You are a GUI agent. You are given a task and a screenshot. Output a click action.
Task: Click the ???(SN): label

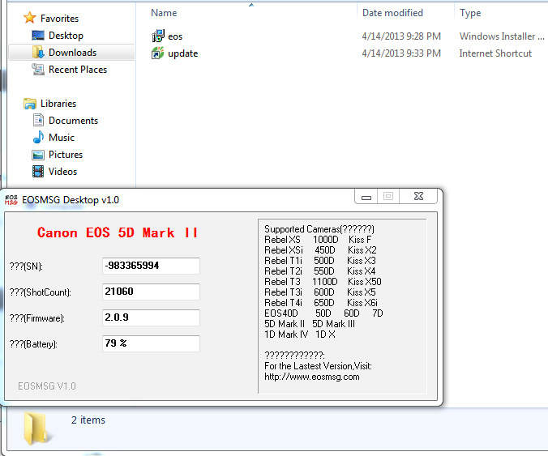coord(26,266)
